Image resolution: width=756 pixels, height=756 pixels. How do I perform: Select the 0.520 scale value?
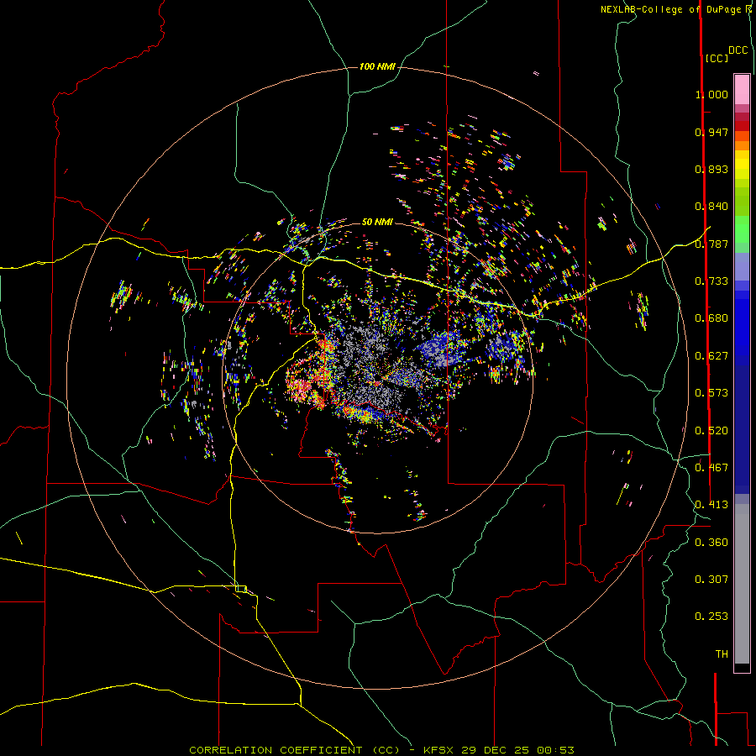[711, 431]
